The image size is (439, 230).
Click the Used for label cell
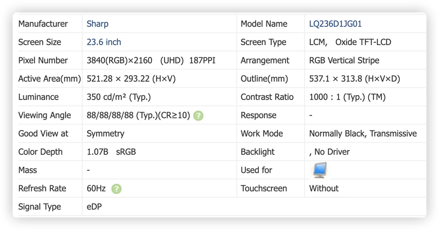pos(271,170)
